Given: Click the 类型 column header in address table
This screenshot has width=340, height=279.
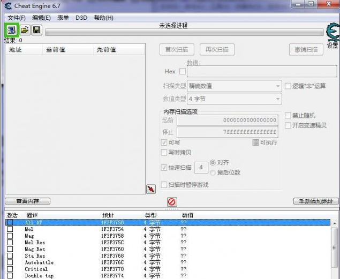Looking at the screenshot, I should (x=150, y=215).
